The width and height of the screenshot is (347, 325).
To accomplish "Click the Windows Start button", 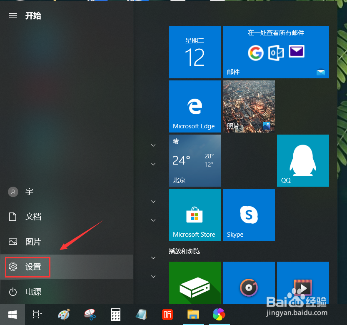I will (12, 315).
